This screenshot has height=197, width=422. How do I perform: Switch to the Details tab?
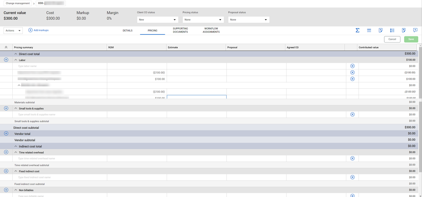(x=127, y=30)
